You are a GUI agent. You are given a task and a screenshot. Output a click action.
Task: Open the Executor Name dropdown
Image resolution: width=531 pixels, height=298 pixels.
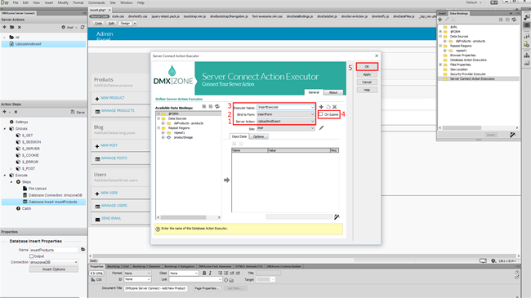pyautogui.click(x=312, y=107)
